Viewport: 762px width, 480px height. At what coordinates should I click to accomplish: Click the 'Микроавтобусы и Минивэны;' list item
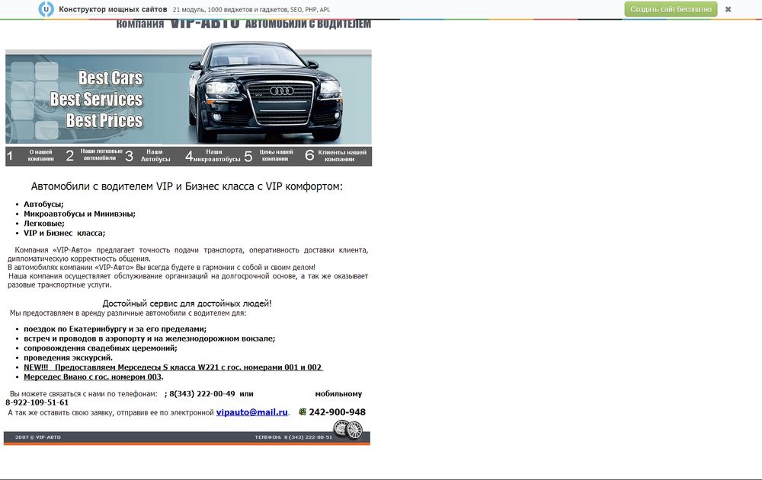(80, 214)
